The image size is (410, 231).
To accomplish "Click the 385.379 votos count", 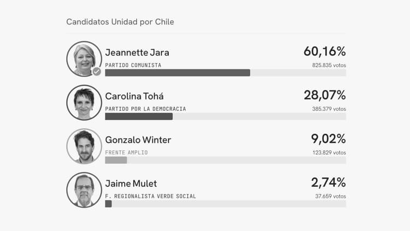I will [329, 109].
